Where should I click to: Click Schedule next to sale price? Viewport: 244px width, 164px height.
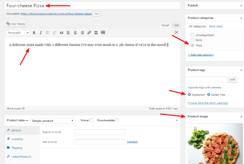point(132,142)
